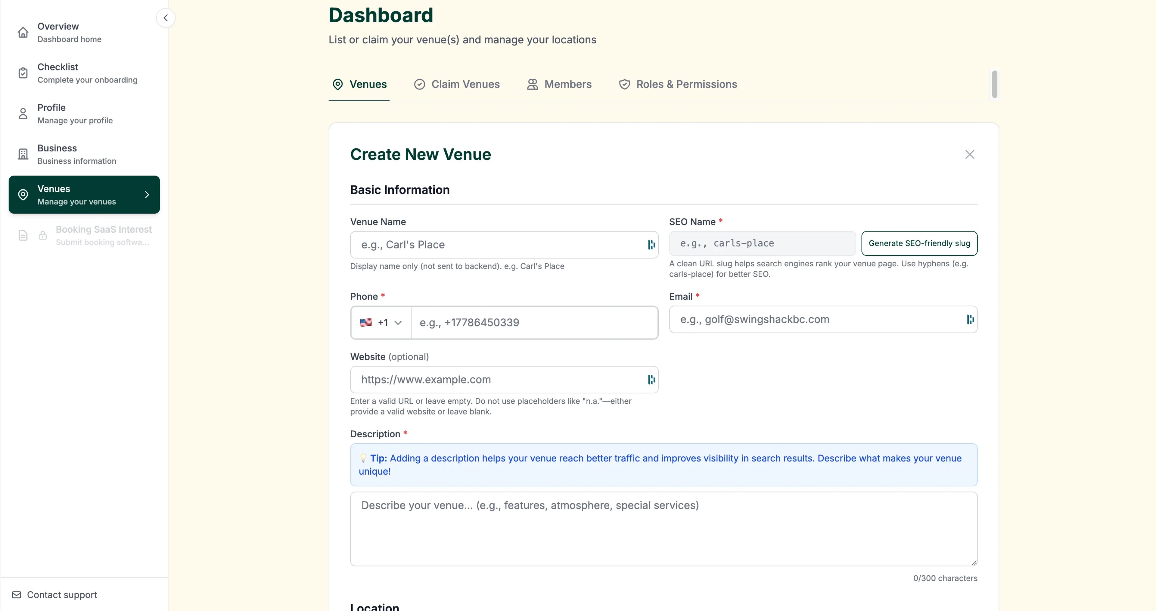Click 'List or claim your venue(s)' subtitle

pos(462,40)
